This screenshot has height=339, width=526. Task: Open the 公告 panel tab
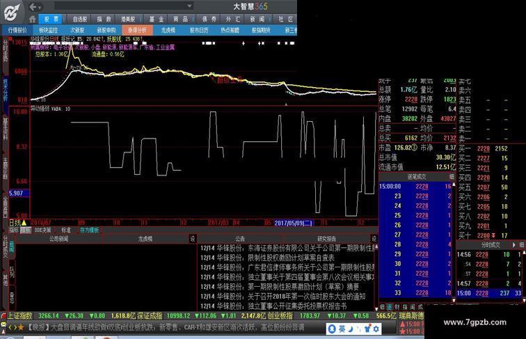point(240,239)
